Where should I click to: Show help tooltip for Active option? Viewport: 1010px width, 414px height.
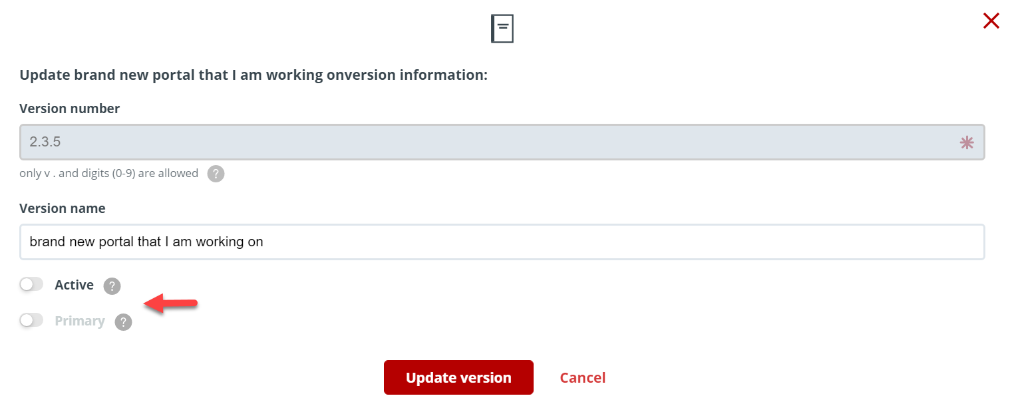click(112, 286)
